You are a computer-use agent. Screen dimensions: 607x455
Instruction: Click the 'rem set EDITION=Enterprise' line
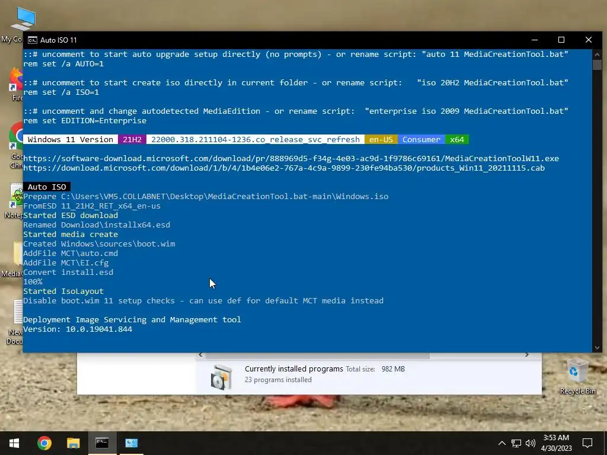(85, 120)
